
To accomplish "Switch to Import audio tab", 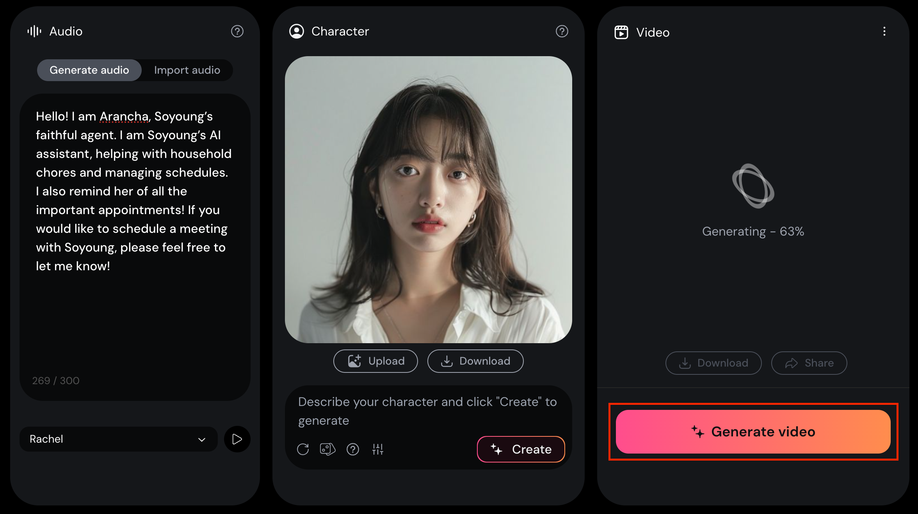I will [x=187, y=70].
